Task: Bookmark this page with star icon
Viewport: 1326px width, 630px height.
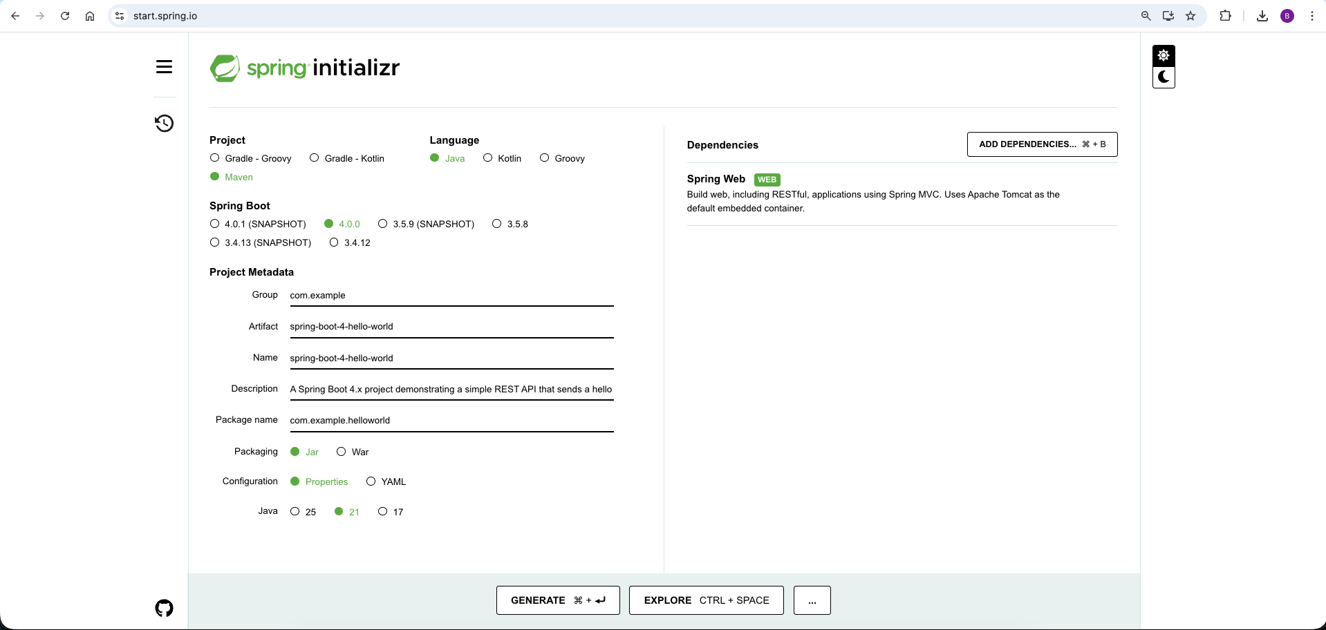Action: [x=1190, y=16]
